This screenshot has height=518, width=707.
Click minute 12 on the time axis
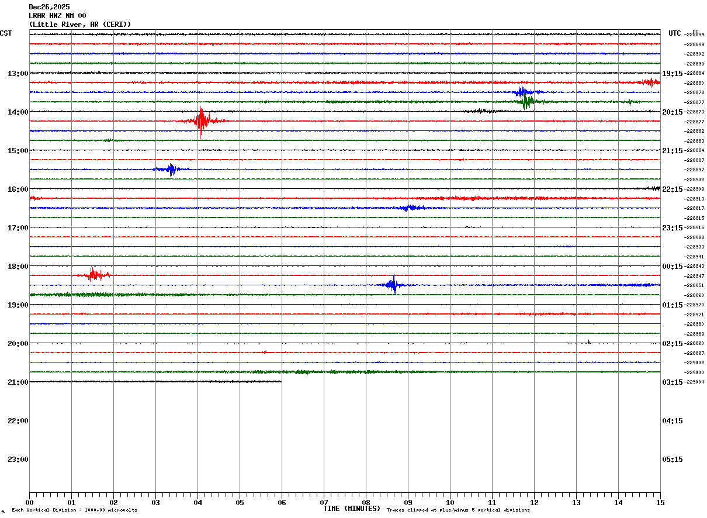pos(534,502)
